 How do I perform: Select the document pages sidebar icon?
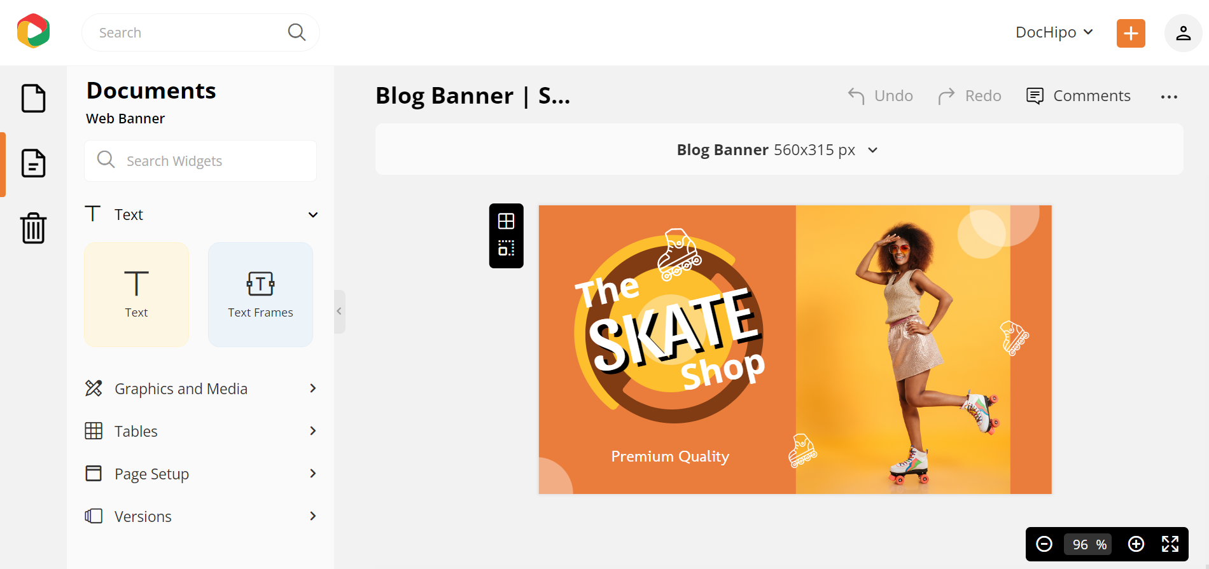pyautogui.click(x=33, y=163)
